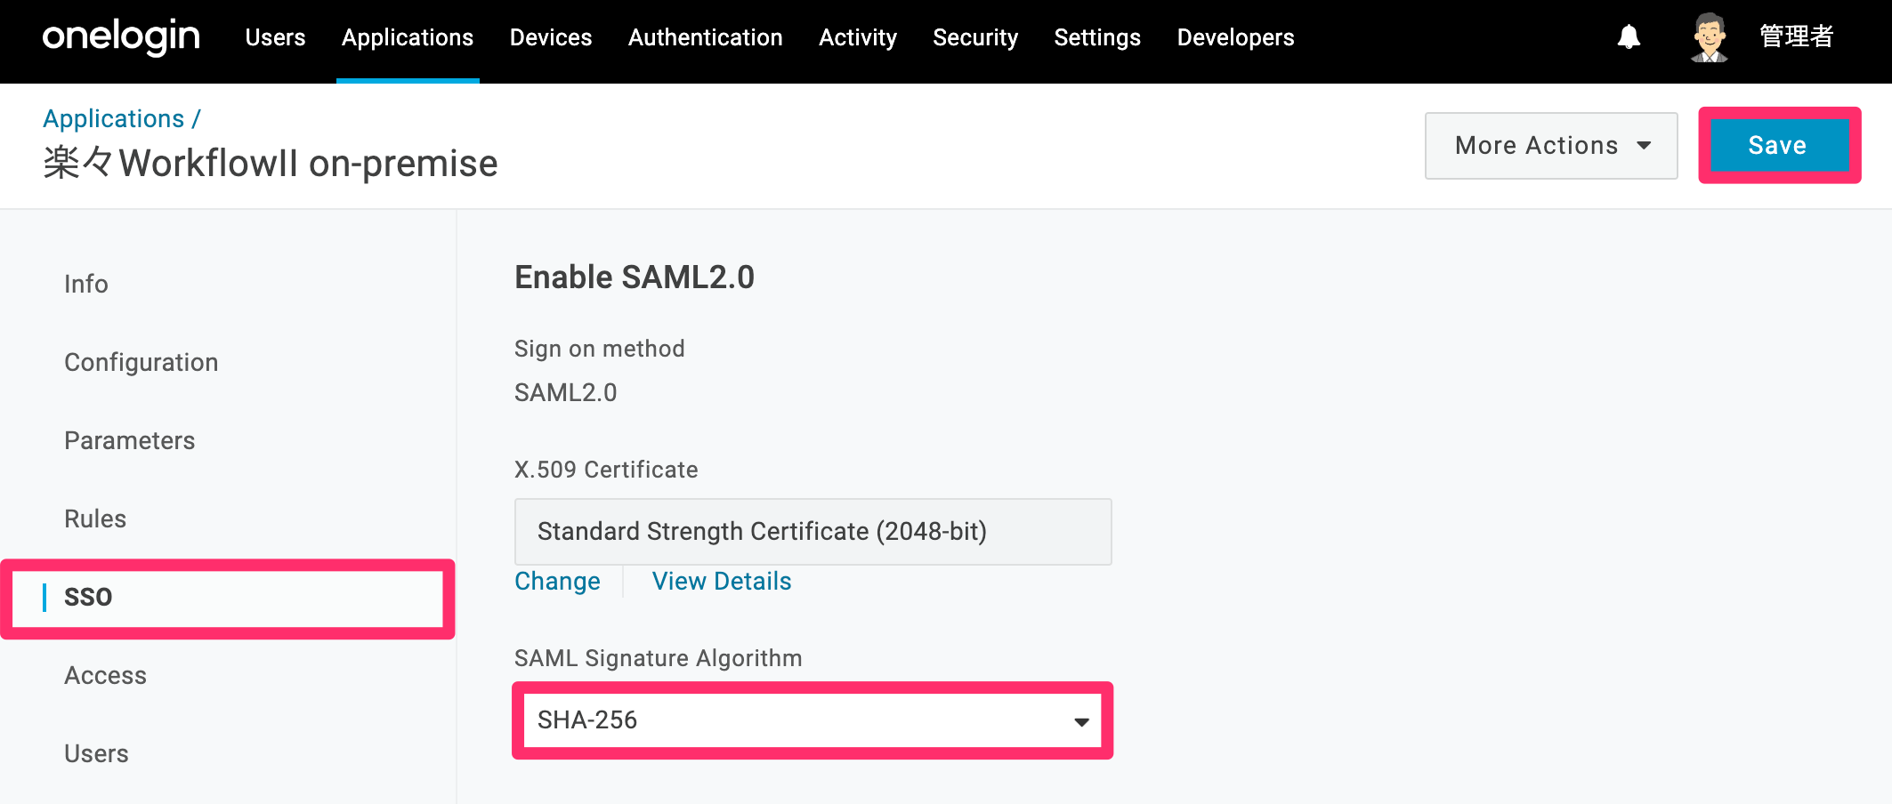Open the Settings menu

1097,37
